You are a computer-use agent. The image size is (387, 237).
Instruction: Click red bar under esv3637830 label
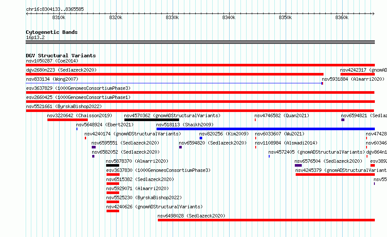(113, 174)
